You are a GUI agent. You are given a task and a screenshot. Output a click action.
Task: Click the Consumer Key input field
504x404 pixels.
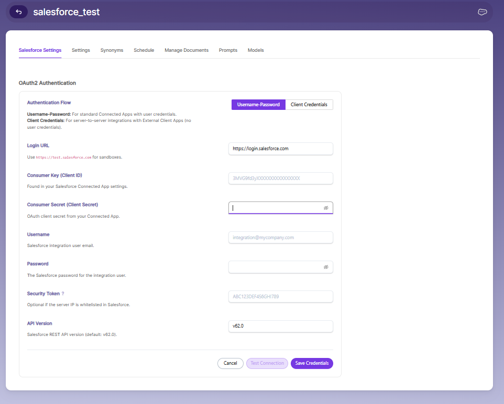[281, 178]
